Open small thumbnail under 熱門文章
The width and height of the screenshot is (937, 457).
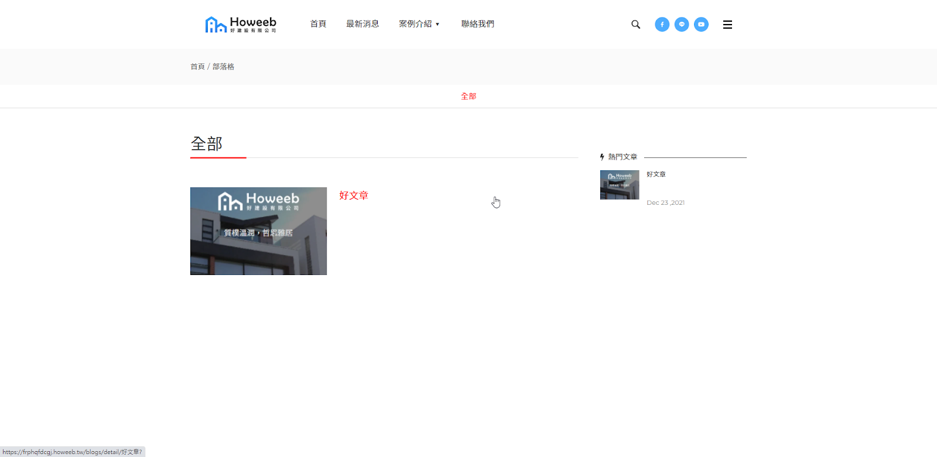(620, 185)
